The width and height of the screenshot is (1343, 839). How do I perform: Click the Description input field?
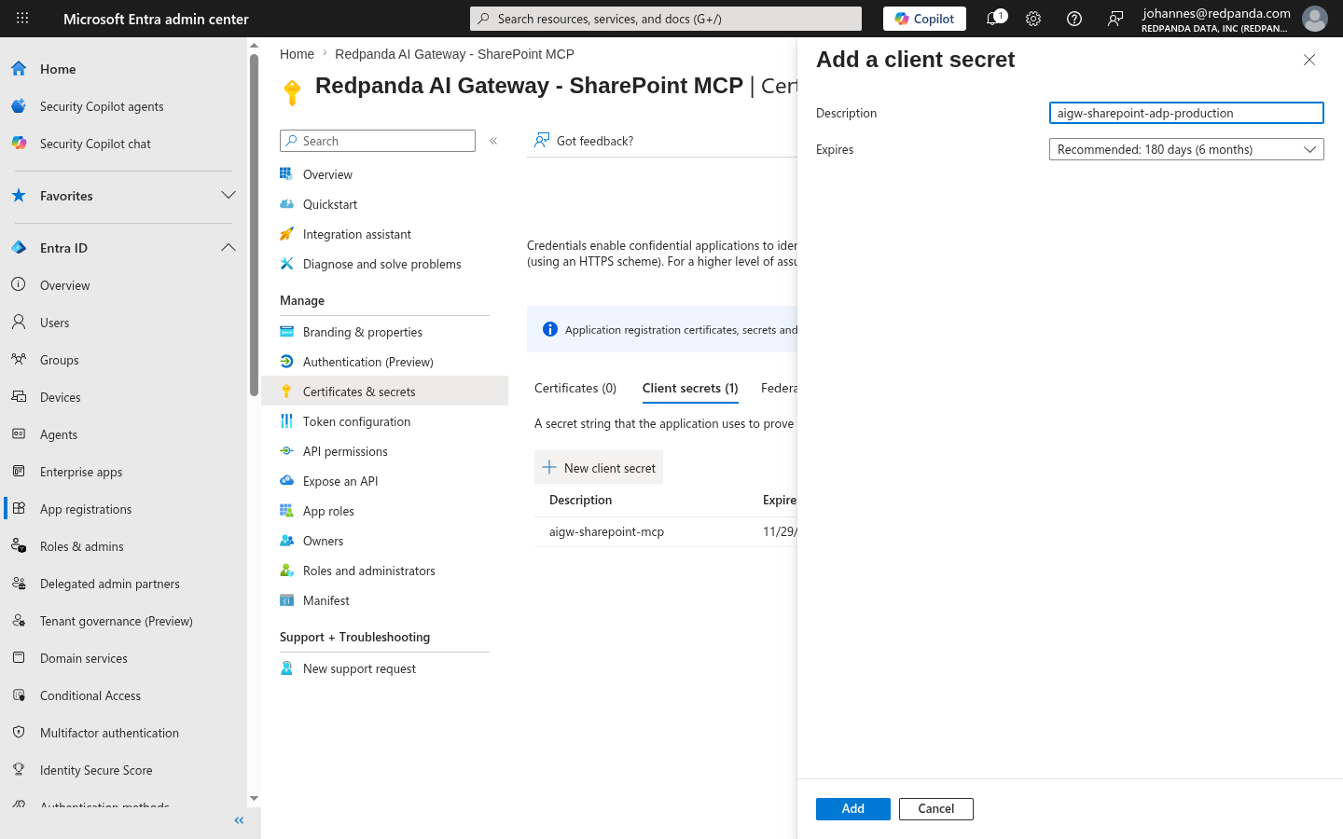coord(1186,113)
